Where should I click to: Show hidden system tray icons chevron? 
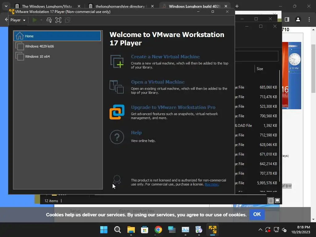tap(260, 230)
